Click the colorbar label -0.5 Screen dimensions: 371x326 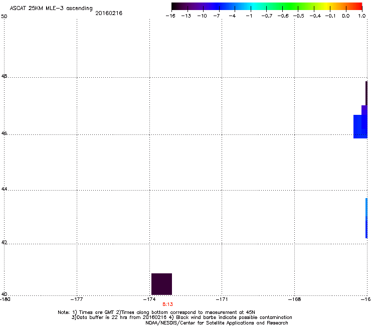[299, 16]
